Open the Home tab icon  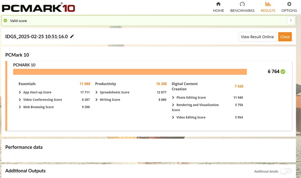pos(218,4)
